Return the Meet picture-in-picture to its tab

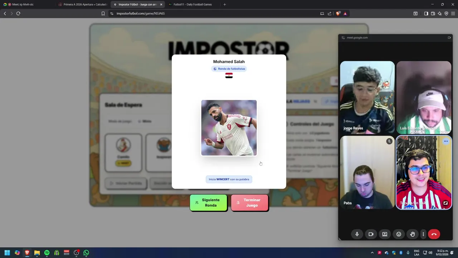(449, 38)
